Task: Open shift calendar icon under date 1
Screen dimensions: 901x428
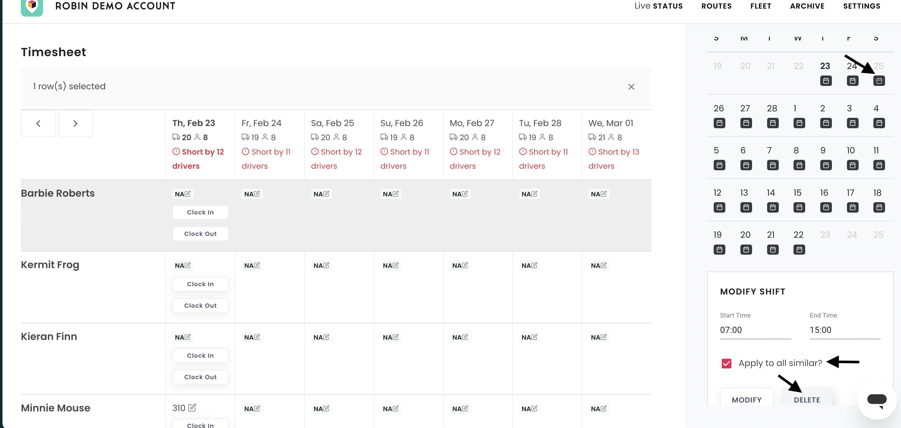Action: click(x=799, y=123)
